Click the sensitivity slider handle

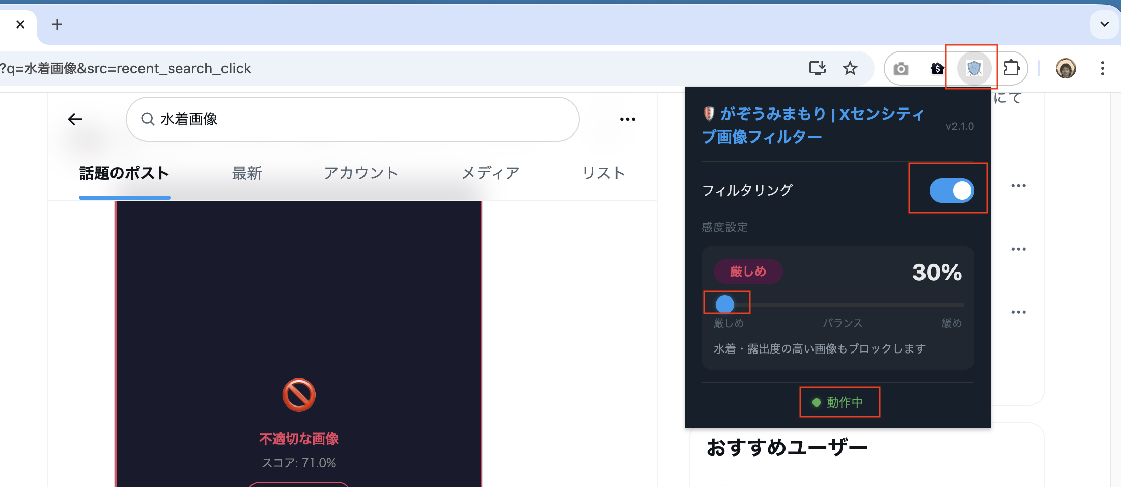click(x=725, y=304)
